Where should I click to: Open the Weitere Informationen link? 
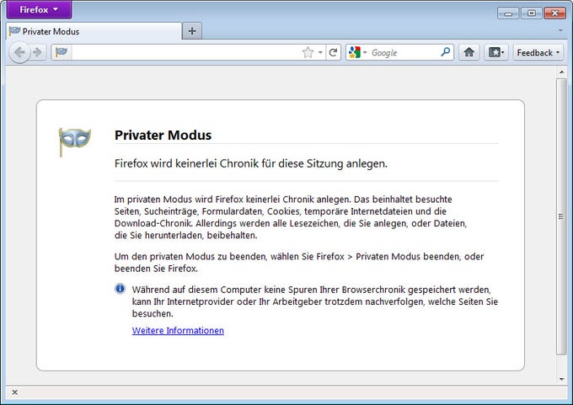[x=178, y=331]
